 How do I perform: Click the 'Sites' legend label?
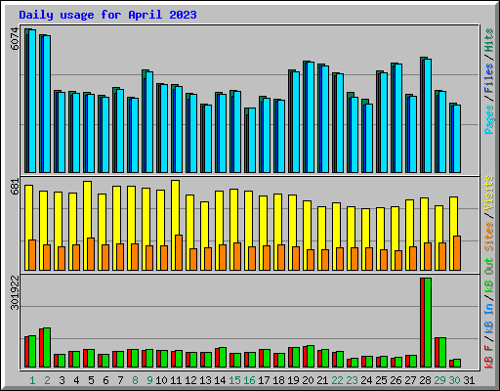pyautogui.click(x=489, y=237)
